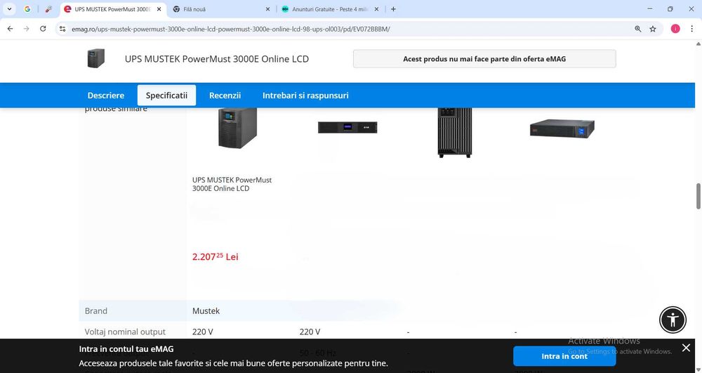Open Chrome three-dot menu

pos(691,29)
